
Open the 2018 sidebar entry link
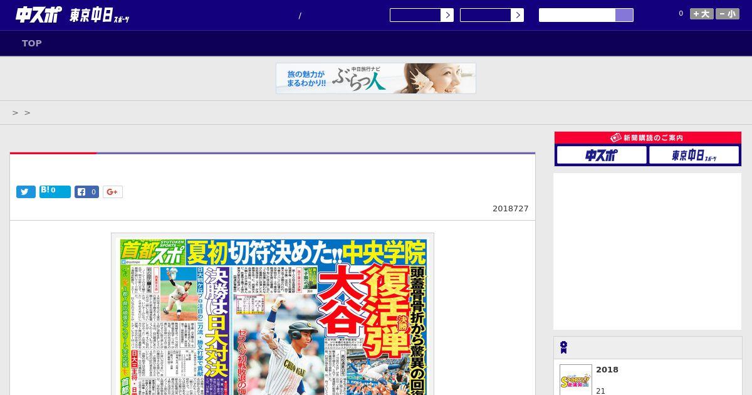point(607,369)
